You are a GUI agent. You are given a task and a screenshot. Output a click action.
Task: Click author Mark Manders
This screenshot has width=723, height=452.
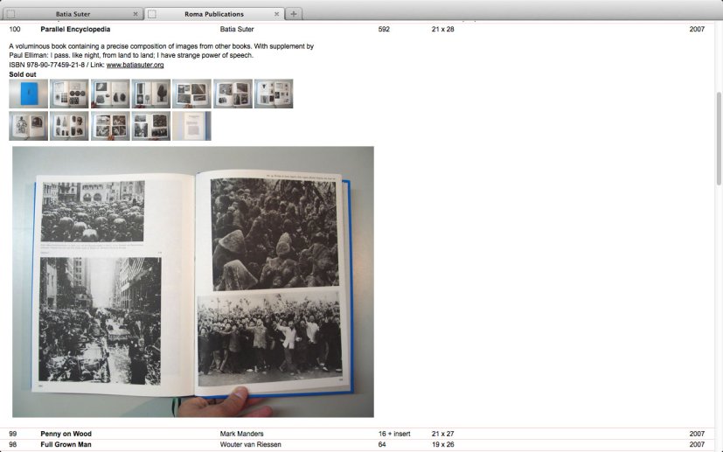241,434
